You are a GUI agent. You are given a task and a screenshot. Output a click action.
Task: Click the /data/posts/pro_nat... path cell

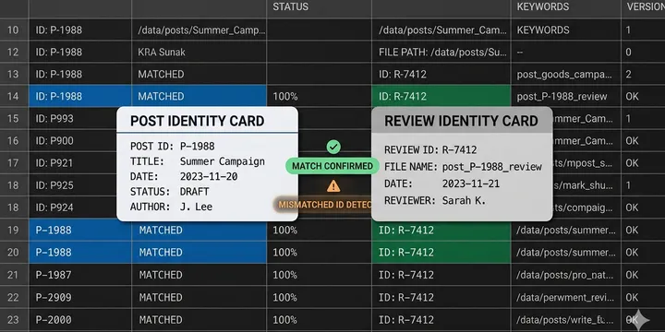click(566, 275)
